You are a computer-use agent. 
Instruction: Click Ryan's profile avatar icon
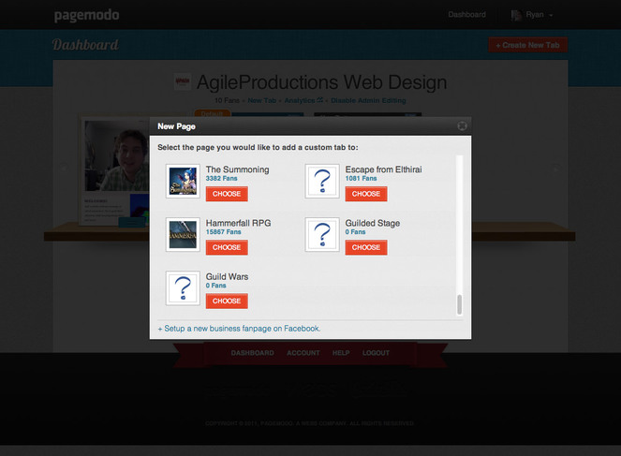(x=516, y=15)
